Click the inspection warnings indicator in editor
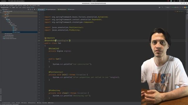Screen dimensions: 188x105 tap(179, 11)
